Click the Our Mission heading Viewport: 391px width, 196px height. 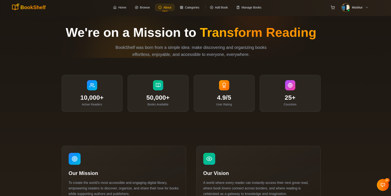83,173
